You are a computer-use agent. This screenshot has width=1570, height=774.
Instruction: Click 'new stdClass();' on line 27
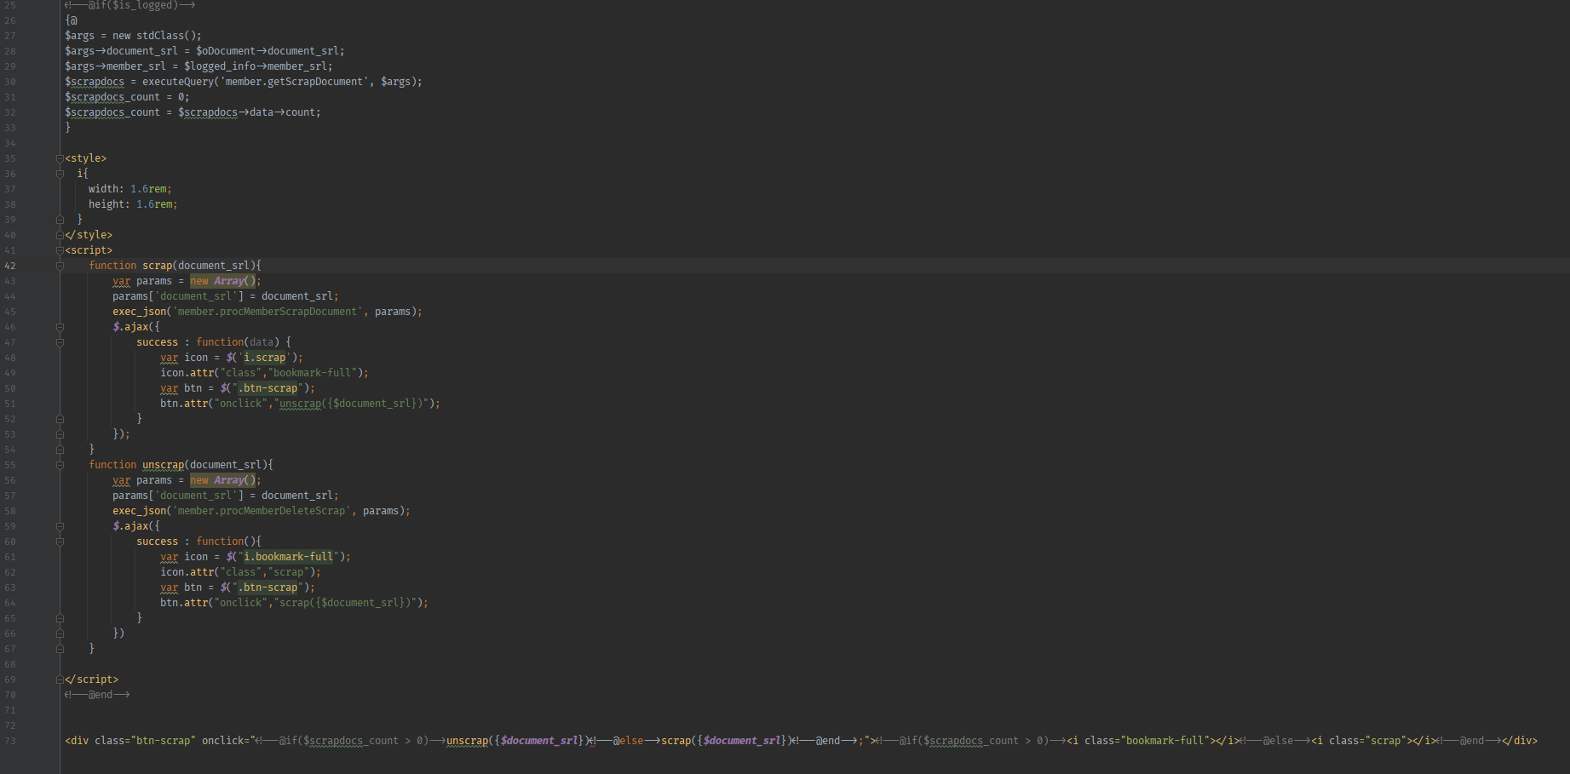pyautogui.click(x=158, y=36)
